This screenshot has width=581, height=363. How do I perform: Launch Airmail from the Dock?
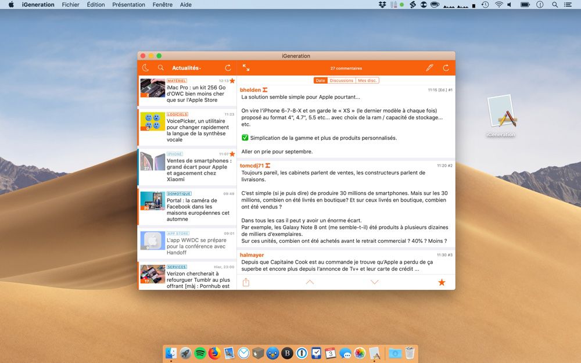243,353
